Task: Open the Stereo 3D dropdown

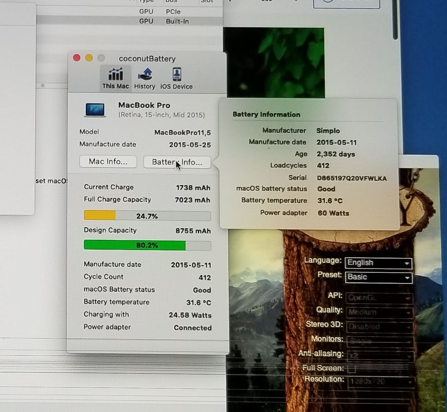Action: pyautogui.click(x=379, y=327)
